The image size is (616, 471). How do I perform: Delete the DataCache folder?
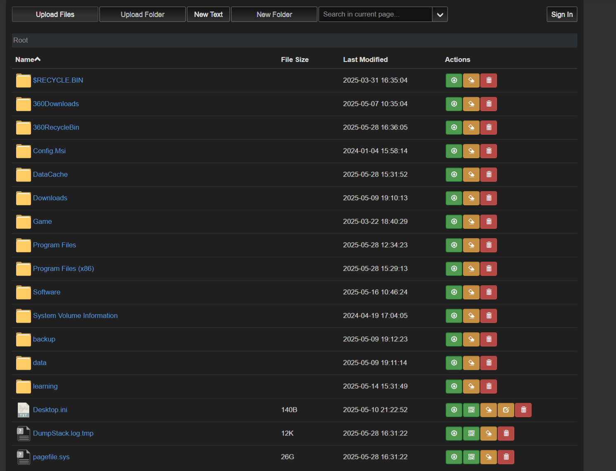coord(489,175)
